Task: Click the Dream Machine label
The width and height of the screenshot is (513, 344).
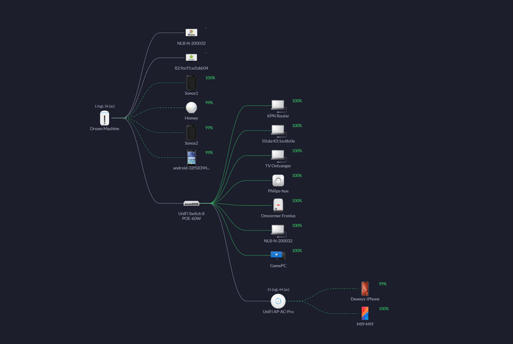Action: [105, 129]
